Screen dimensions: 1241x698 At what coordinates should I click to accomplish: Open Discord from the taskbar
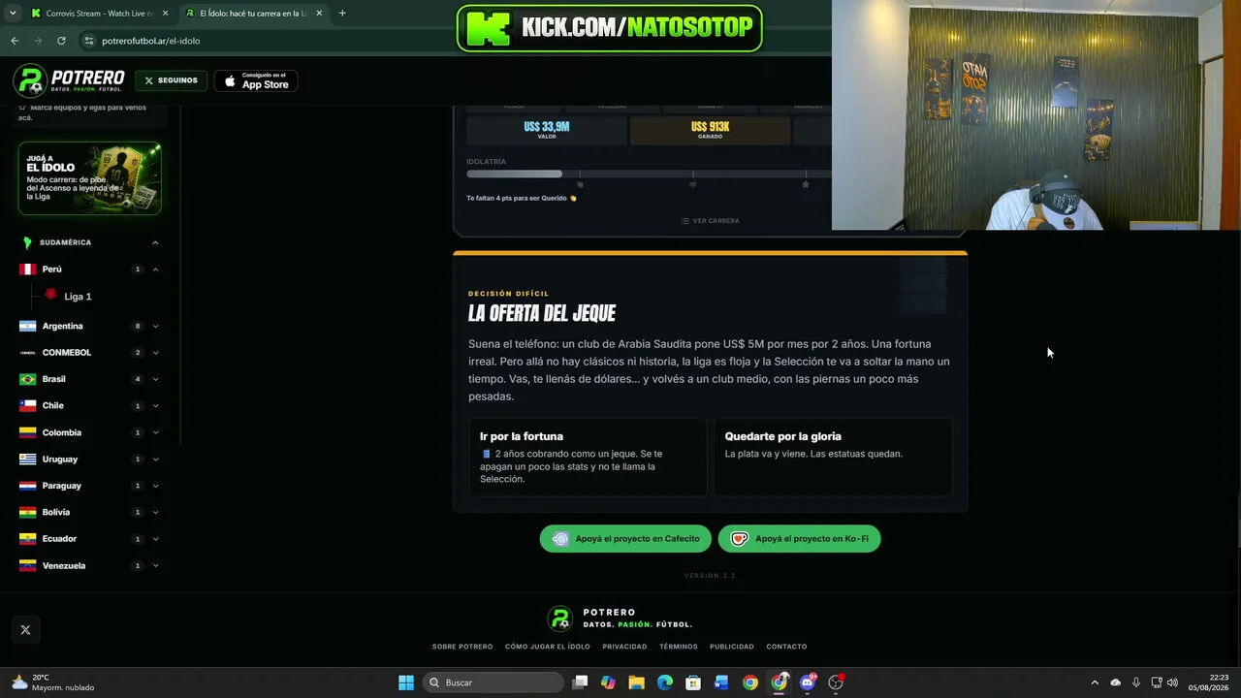point(808,682)
